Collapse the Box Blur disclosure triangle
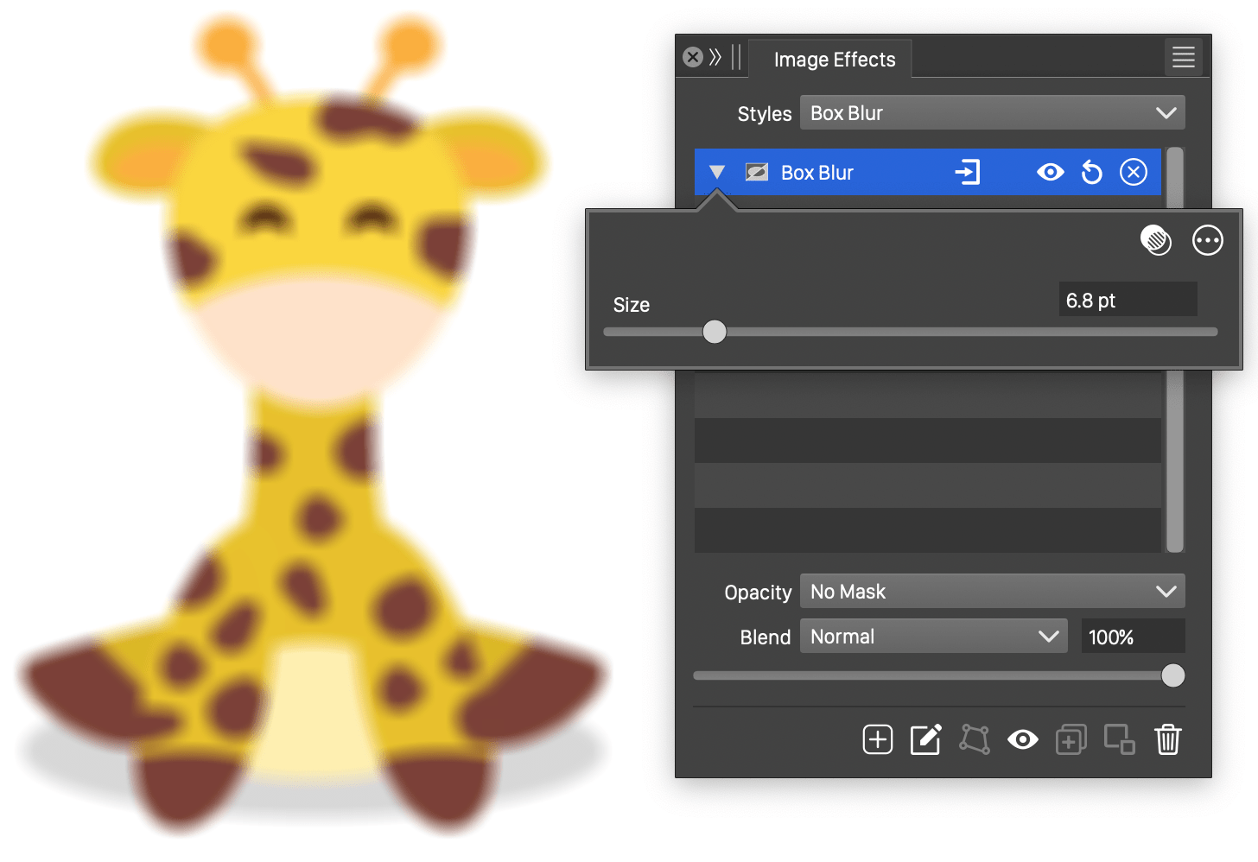This screenshot has width=1258, height=862. tap(717, 172)
